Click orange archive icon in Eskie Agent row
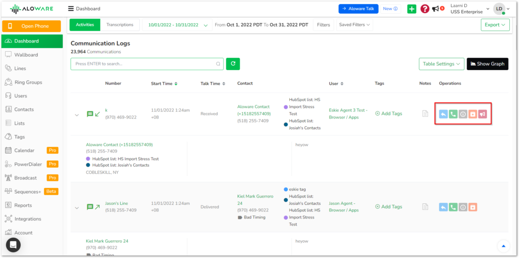The width and height of the screenshot is (519, 258). point(473,114)
